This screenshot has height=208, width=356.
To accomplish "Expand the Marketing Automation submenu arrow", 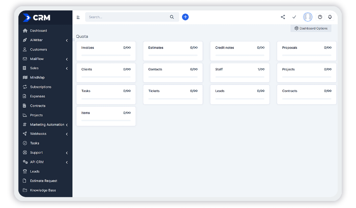I will pyautogui.click(x=67, y=125).
